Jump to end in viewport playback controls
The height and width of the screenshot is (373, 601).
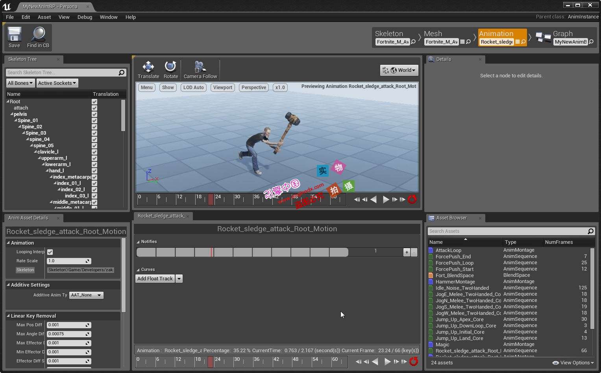pos(402,199)
